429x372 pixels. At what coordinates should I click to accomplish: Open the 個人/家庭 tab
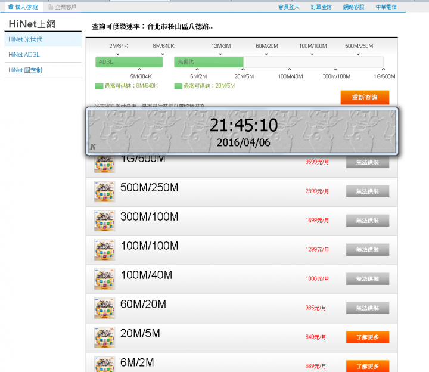[23, 7]
